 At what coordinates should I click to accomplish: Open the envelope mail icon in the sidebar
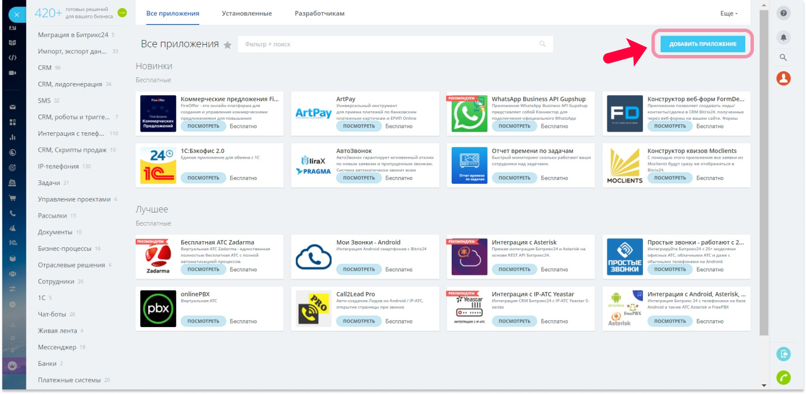pos(13,107)
